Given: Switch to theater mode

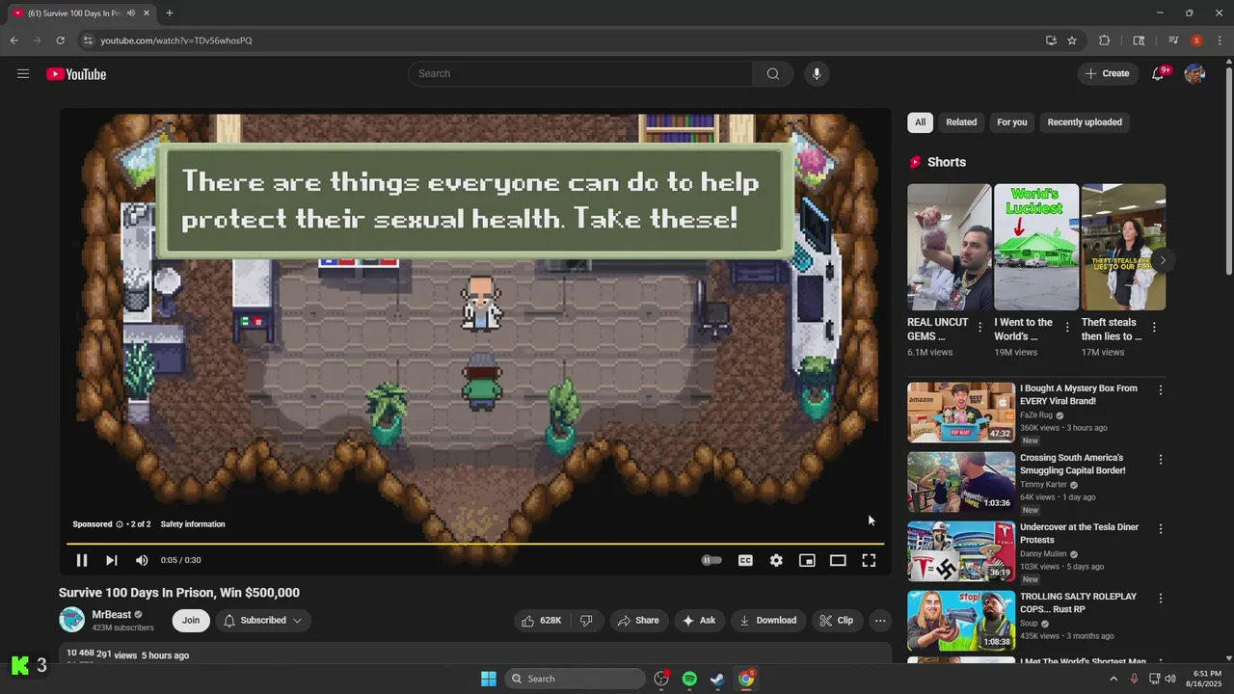Looking at the screenshot, I should pyautogui.click(x=838, y=560).
